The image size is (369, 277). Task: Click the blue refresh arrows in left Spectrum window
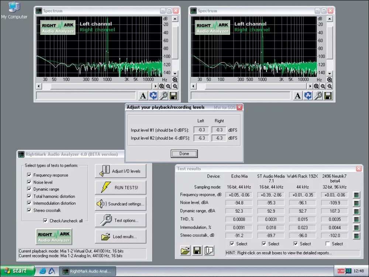coord(153,96)
